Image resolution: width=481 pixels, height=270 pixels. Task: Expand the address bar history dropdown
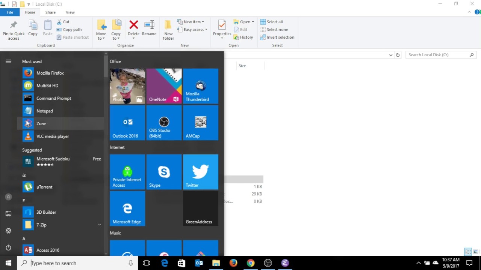[391, 55]
